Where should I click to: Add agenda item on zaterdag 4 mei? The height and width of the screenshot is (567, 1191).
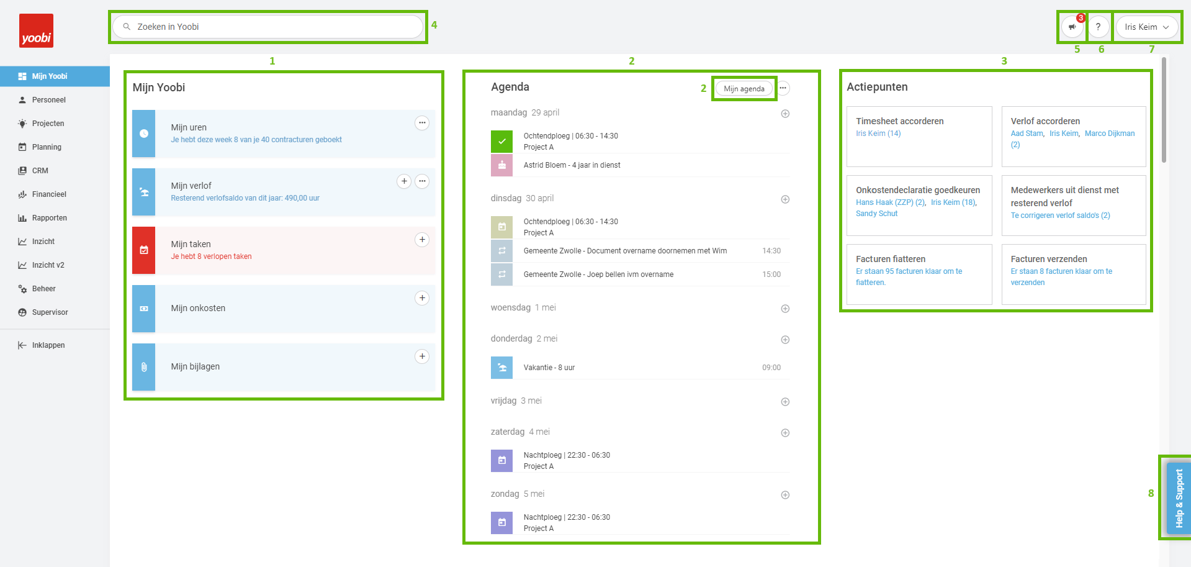[x=785, y=433]
